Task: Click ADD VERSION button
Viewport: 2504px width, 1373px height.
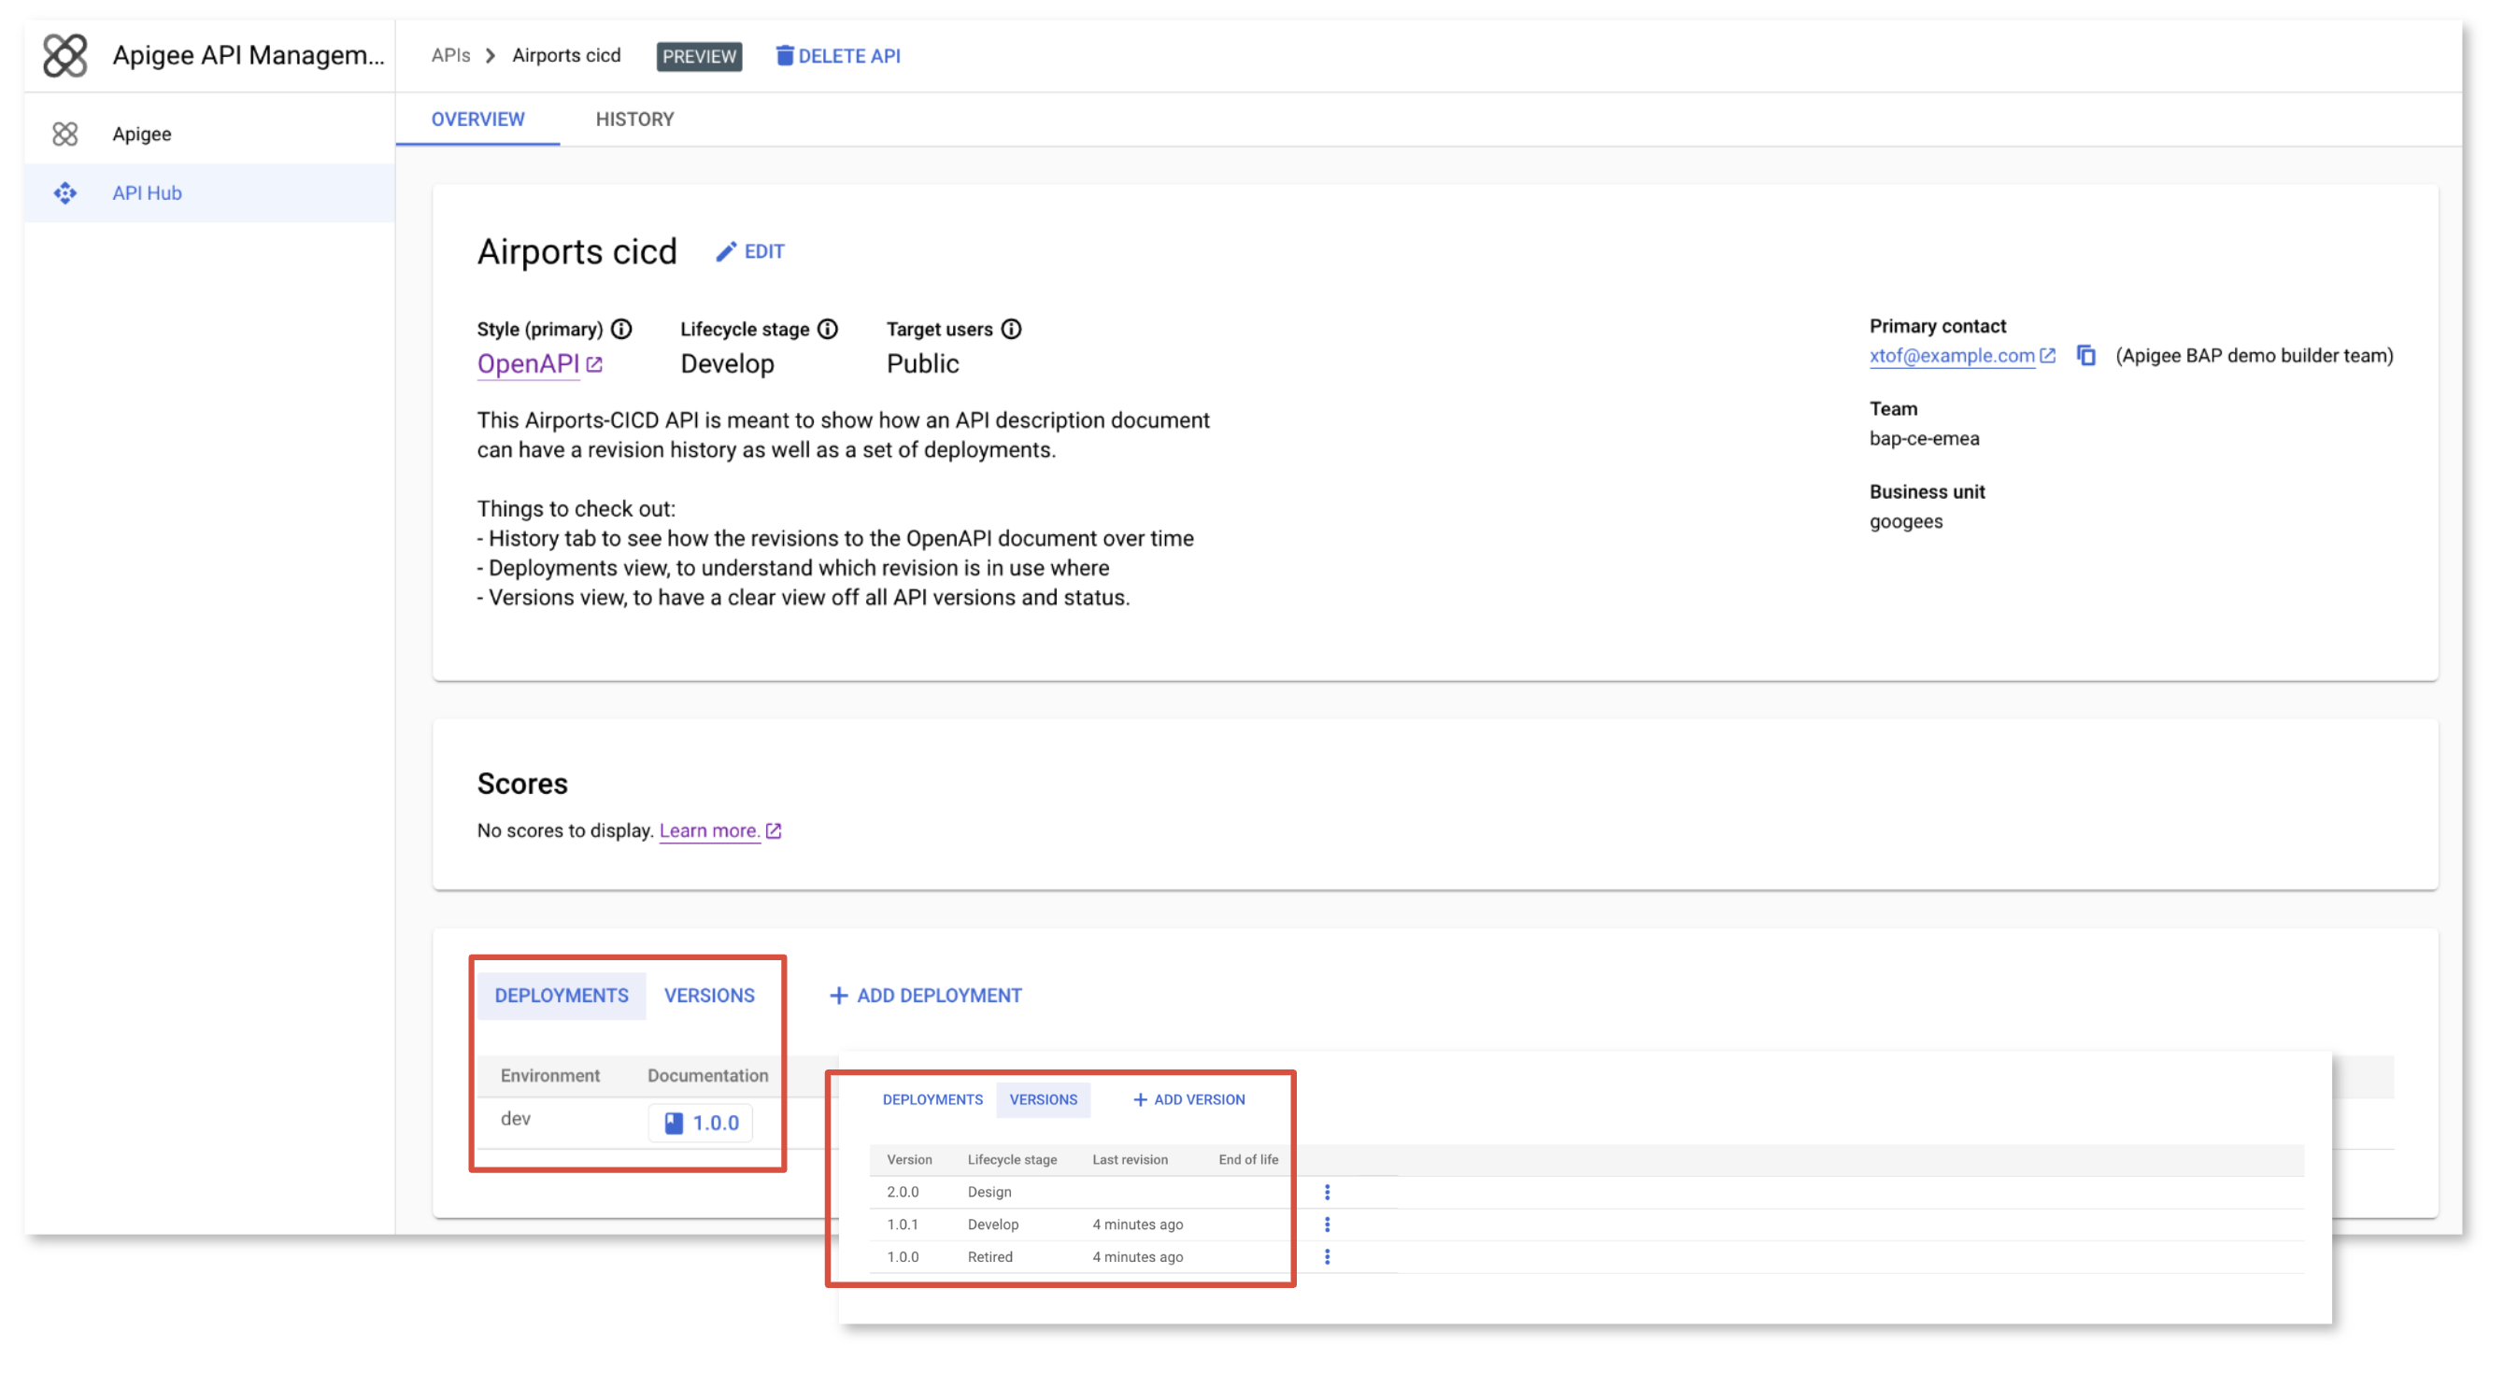Action: (x=1188, y=1100)
